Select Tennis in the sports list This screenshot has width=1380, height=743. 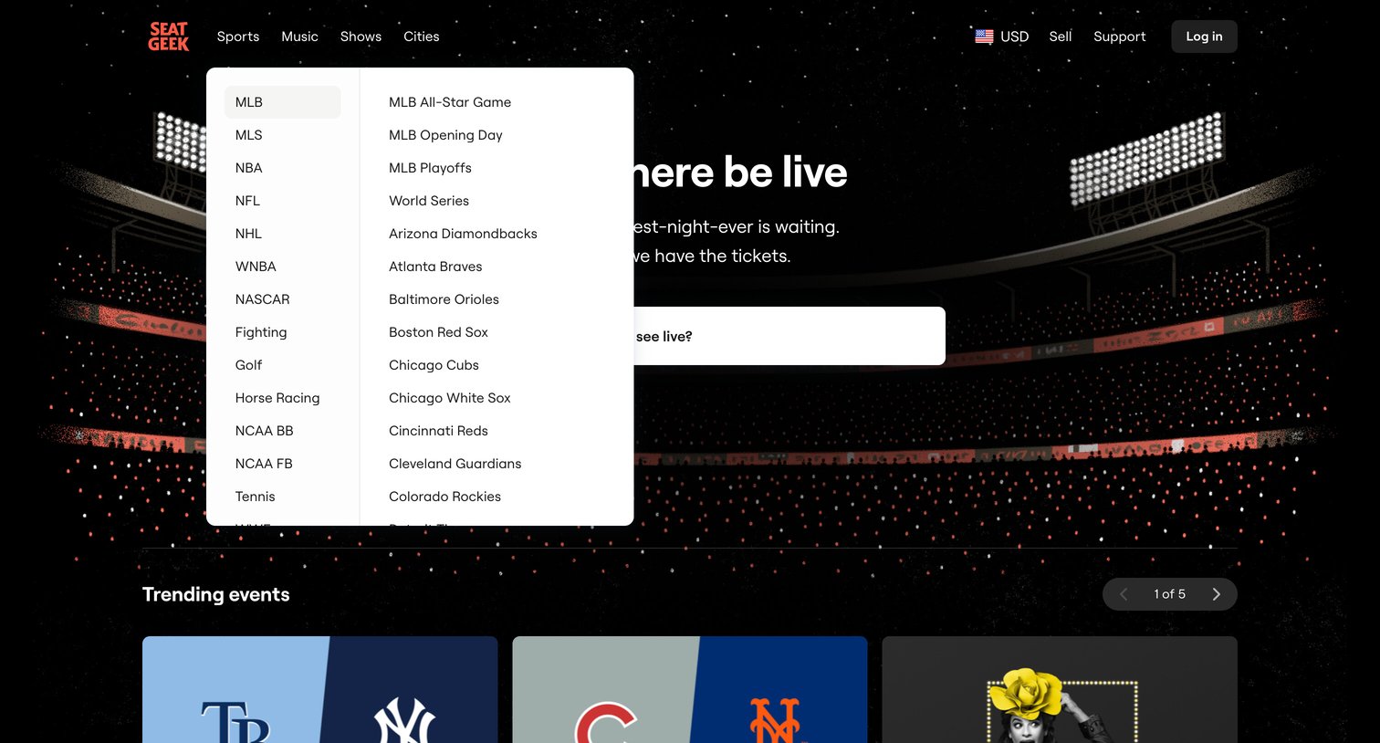pyautogui.click(x=283, y=497)
